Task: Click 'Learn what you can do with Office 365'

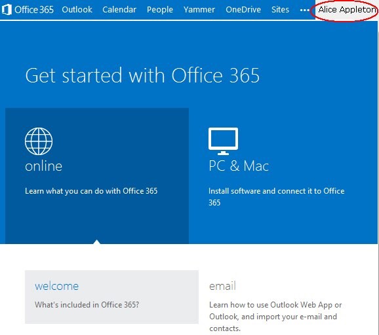Action: (x=91, y=191)
